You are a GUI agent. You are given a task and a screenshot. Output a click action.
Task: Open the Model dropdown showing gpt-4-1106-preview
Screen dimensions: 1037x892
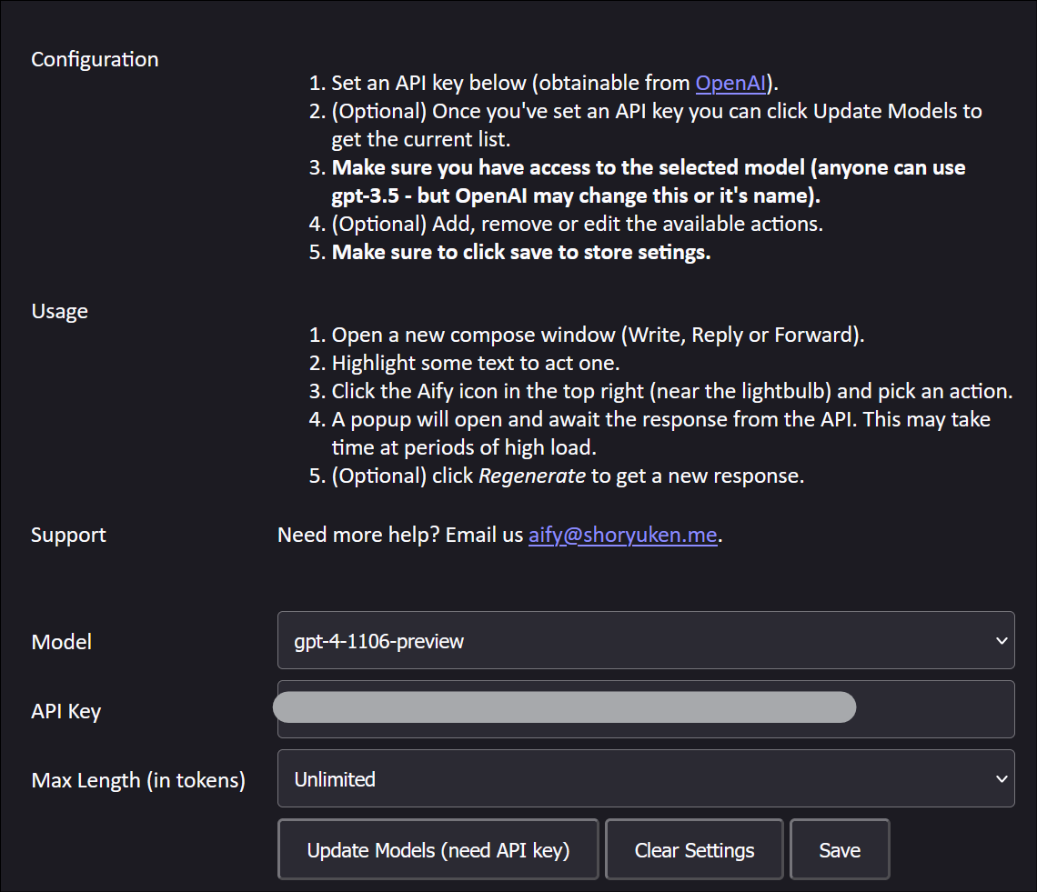pyautogui.click(x=637, y=641)
